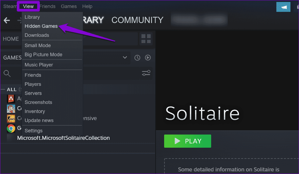This screenshot has width=299, height=174.
Task: Click the back navigation arrow
Action: coord(7,20)
